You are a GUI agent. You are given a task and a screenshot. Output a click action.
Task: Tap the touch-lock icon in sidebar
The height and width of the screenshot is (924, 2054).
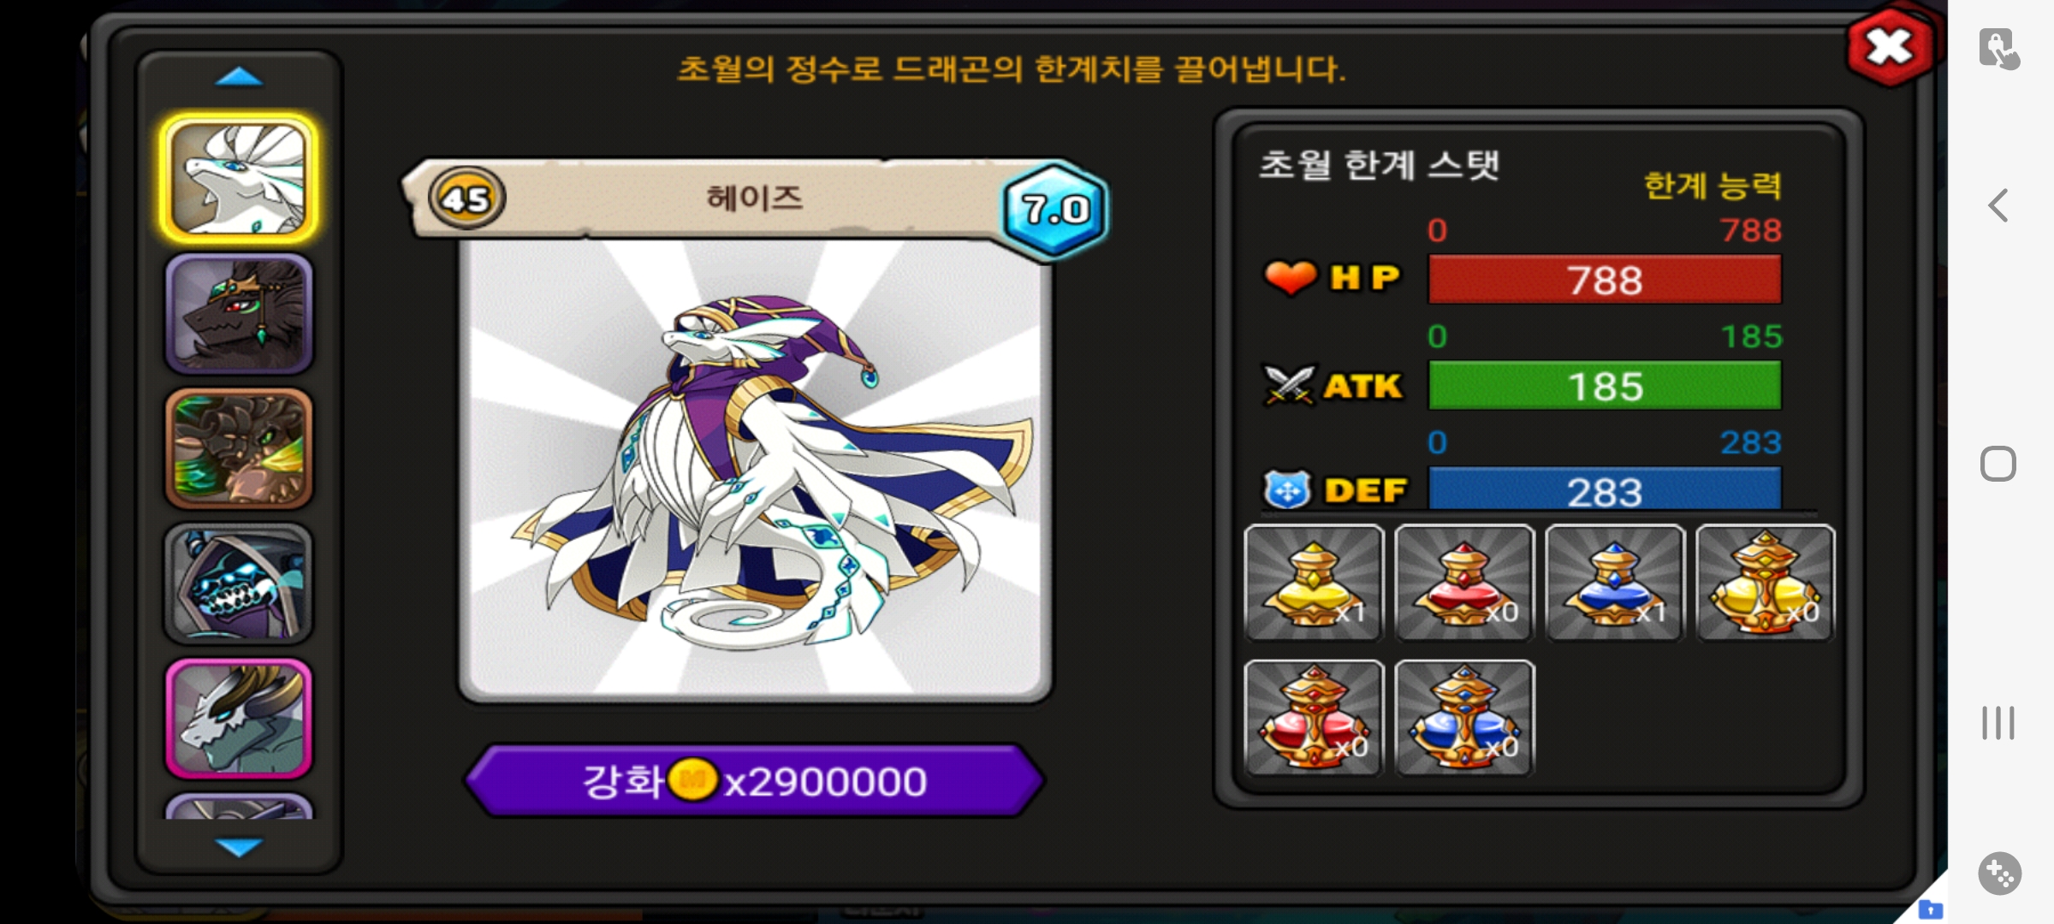coord(1999,49)
